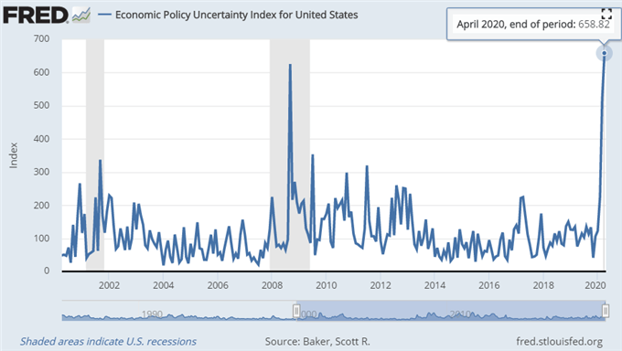Click the right handle of the range navigator
The width and height of the screenshot is (622, 351).
click(606, 311)
